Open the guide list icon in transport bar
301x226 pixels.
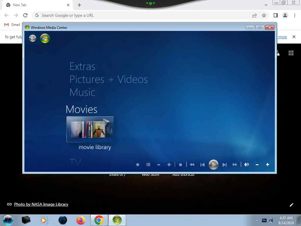148,165
